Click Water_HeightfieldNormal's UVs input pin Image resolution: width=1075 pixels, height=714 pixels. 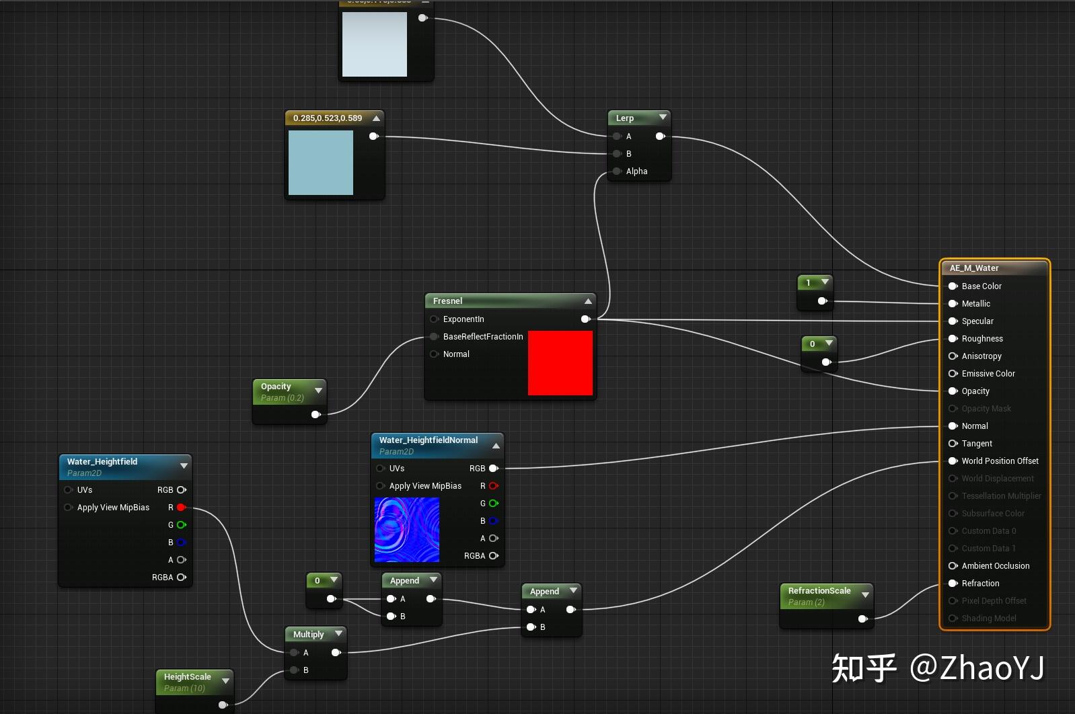click(x=380, y=469)
